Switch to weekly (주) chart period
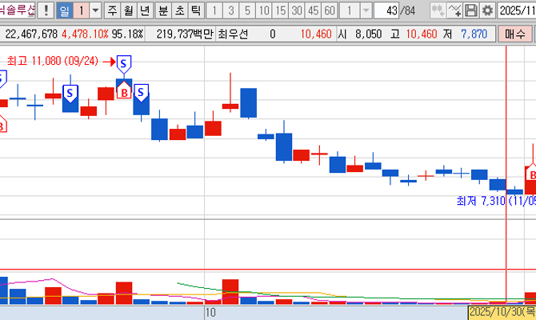Viewport: 536px width, 320px height. (x=112, y=10)
